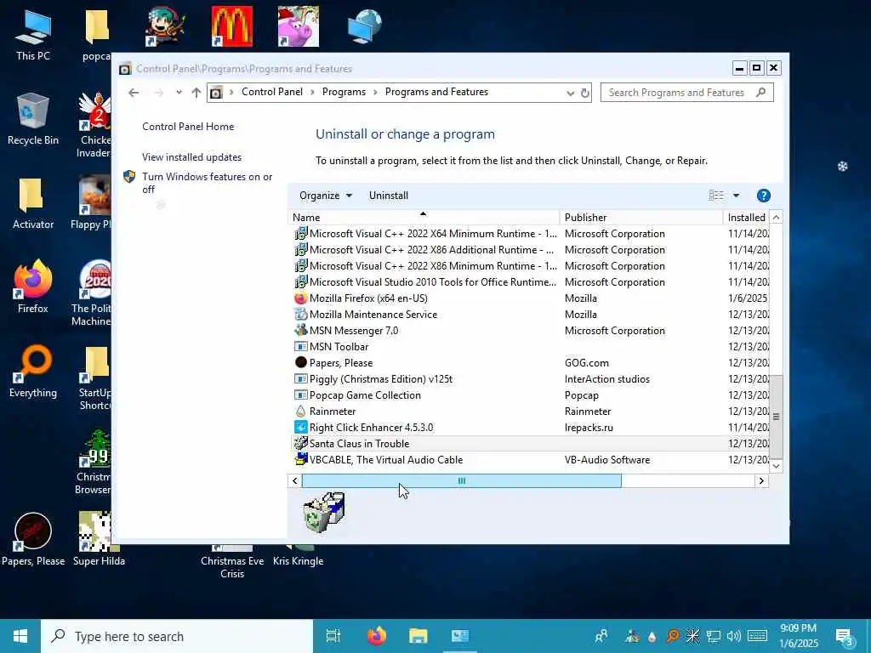Select Right Click Enhancer 4.5.3.0 row

click(x=531, y=428)
